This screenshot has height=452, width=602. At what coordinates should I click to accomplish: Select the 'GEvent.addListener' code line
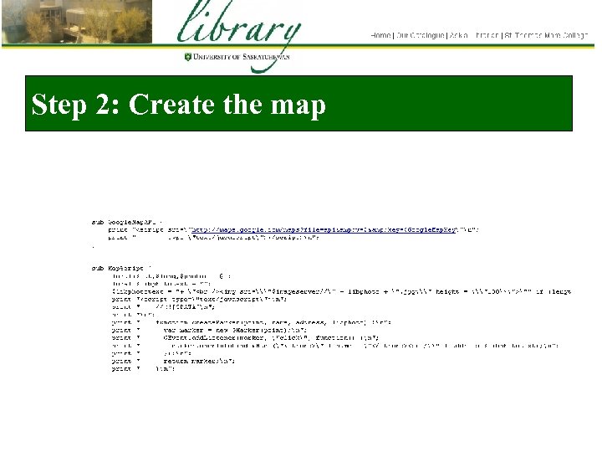(x=245, y=338)
